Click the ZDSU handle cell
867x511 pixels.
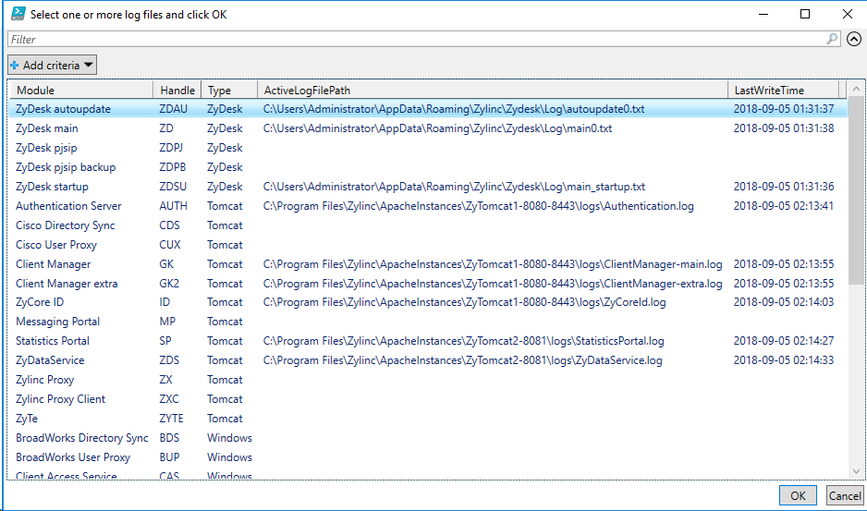tap(173, 187)
